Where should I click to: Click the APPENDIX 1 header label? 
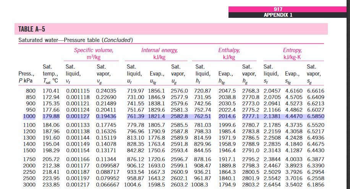pos(278,15)
